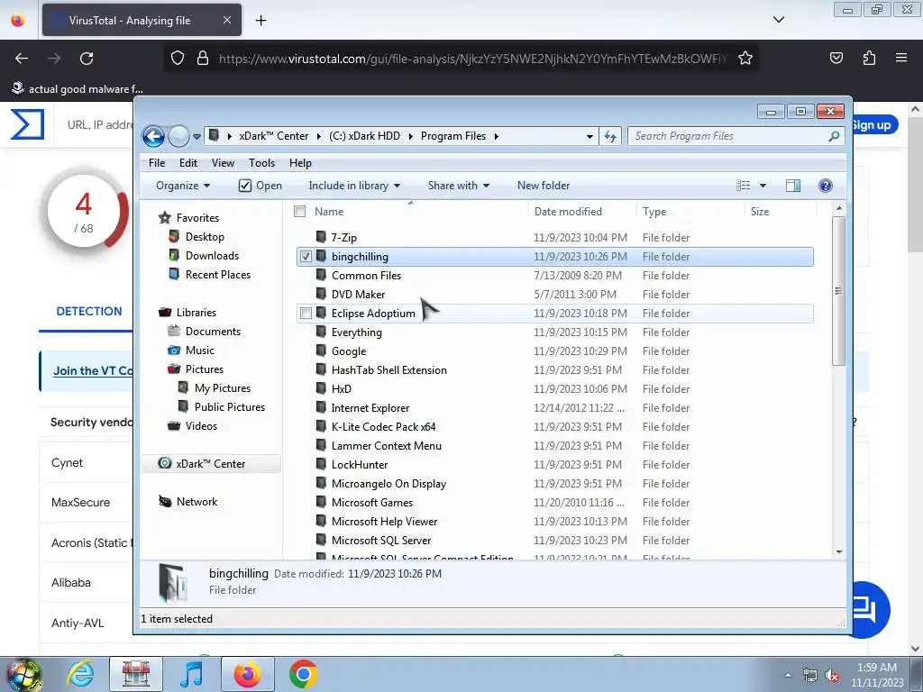
Task: Click the scroll down arrow in file list
Action: (839, 552)
